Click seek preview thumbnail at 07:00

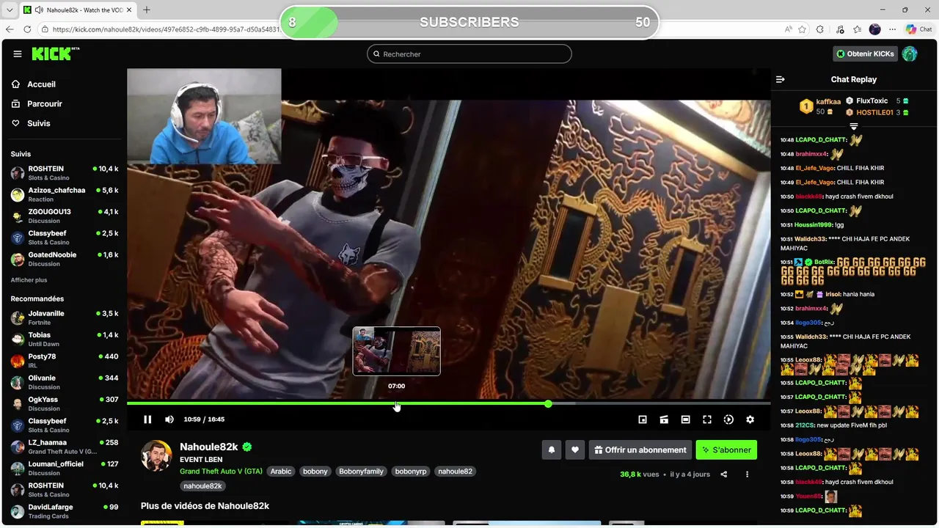pos(396,351)
